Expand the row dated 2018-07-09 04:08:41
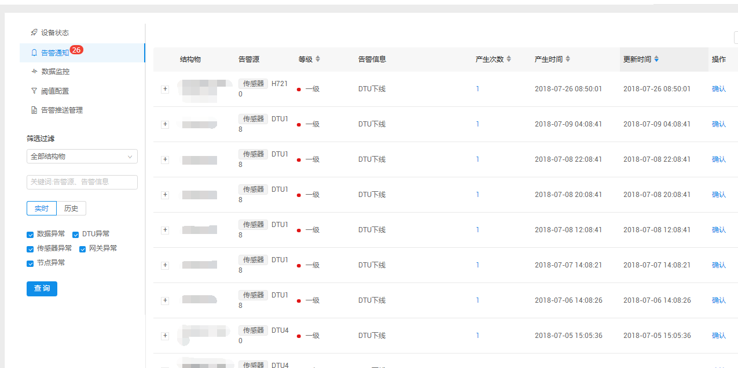Image resolution: width=738 pixels, height=368 pixels. 165,124
